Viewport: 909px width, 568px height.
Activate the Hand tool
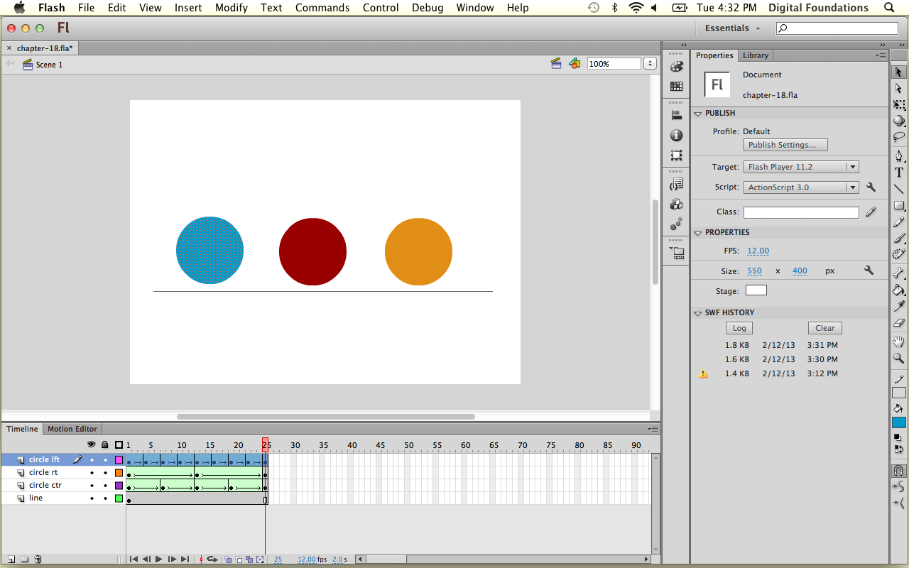[x=899, y=342]
